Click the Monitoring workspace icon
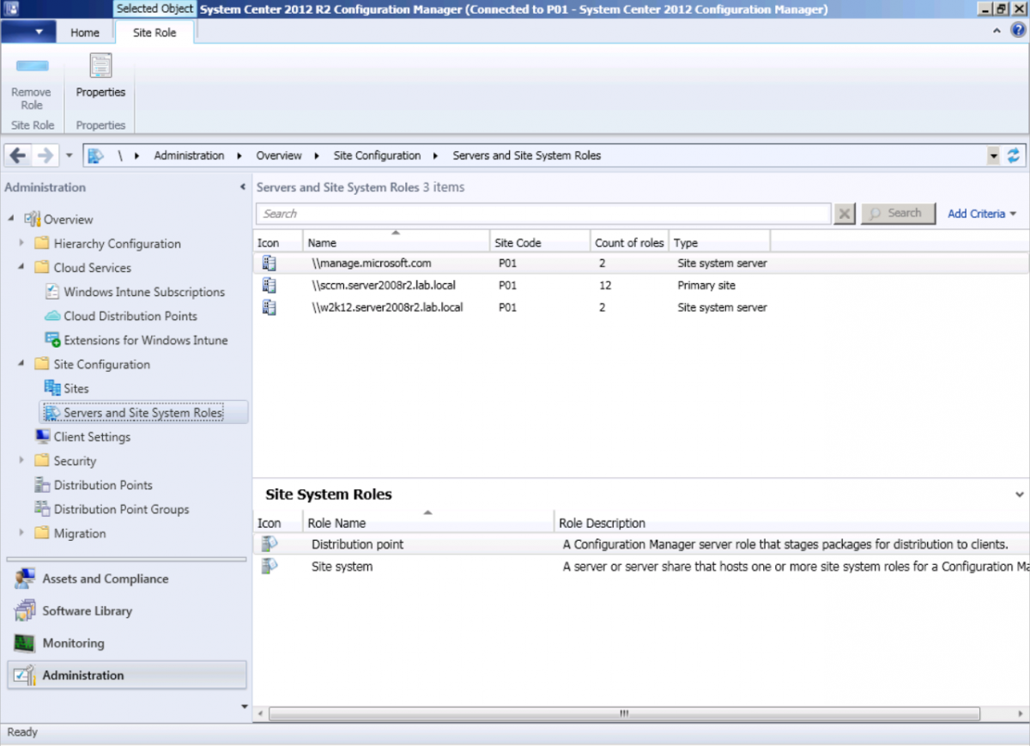 24,643
